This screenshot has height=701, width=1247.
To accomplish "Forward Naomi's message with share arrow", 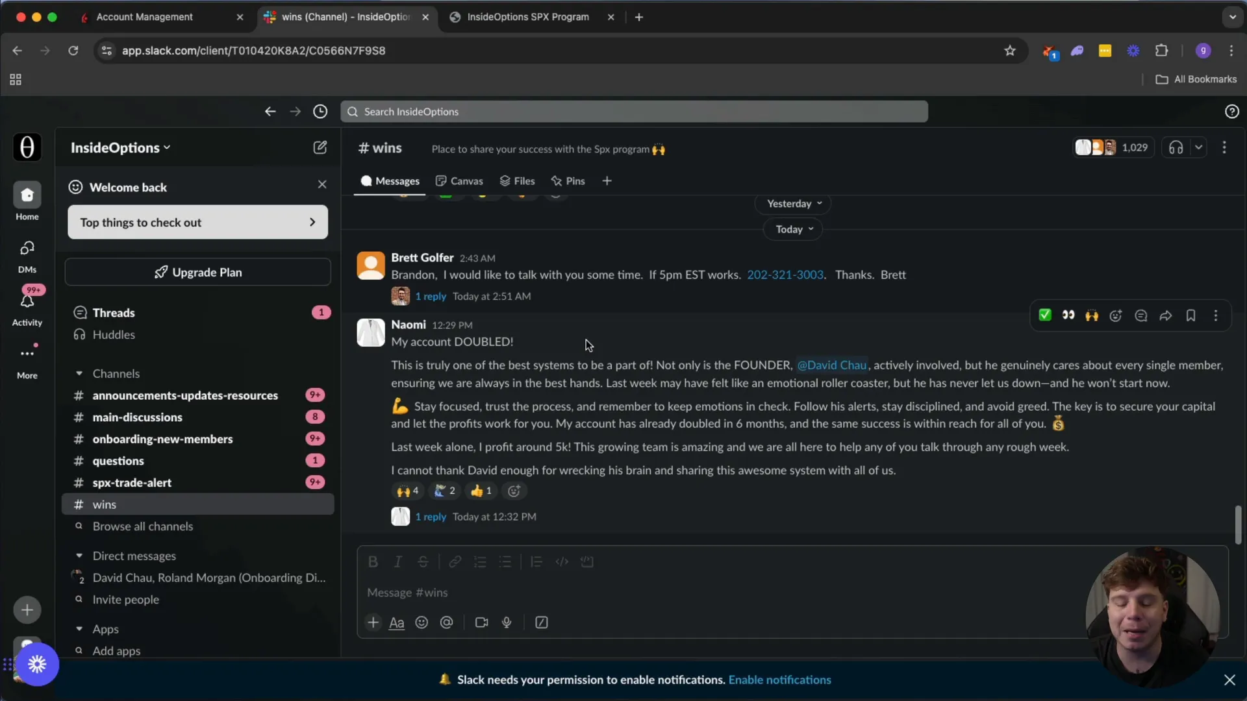I will click(x=1165, y=315).
